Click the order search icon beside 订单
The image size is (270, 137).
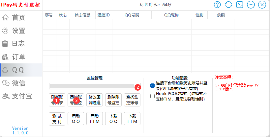[x=5, y=57]
